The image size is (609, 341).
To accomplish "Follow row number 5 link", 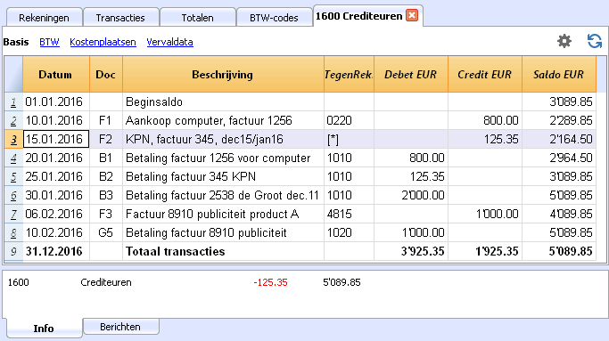I will point(13,176).
